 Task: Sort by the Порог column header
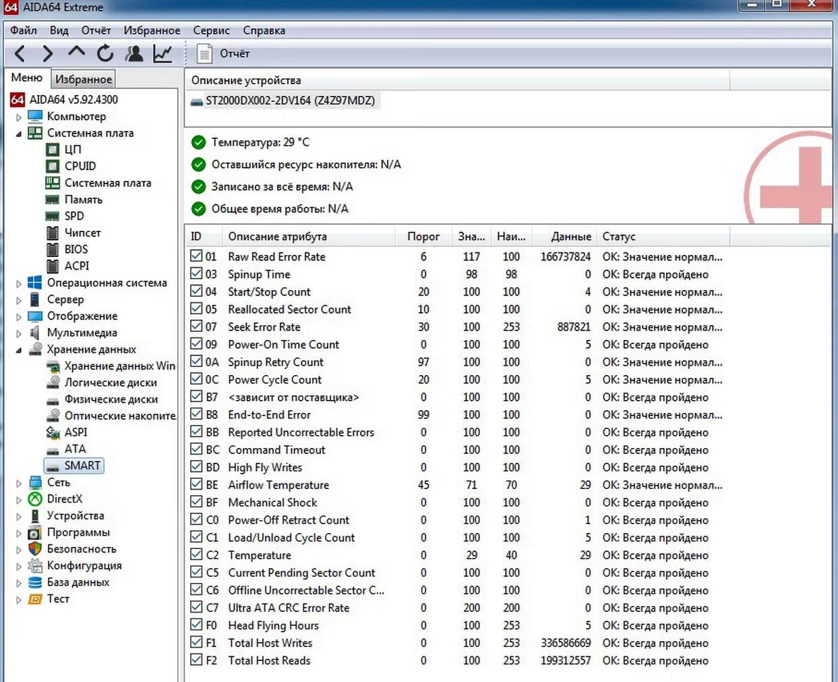click(423, 237)
